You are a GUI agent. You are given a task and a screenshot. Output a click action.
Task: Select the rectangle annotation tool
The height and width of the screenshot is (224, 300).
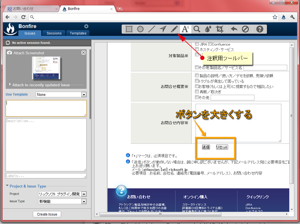129,29
